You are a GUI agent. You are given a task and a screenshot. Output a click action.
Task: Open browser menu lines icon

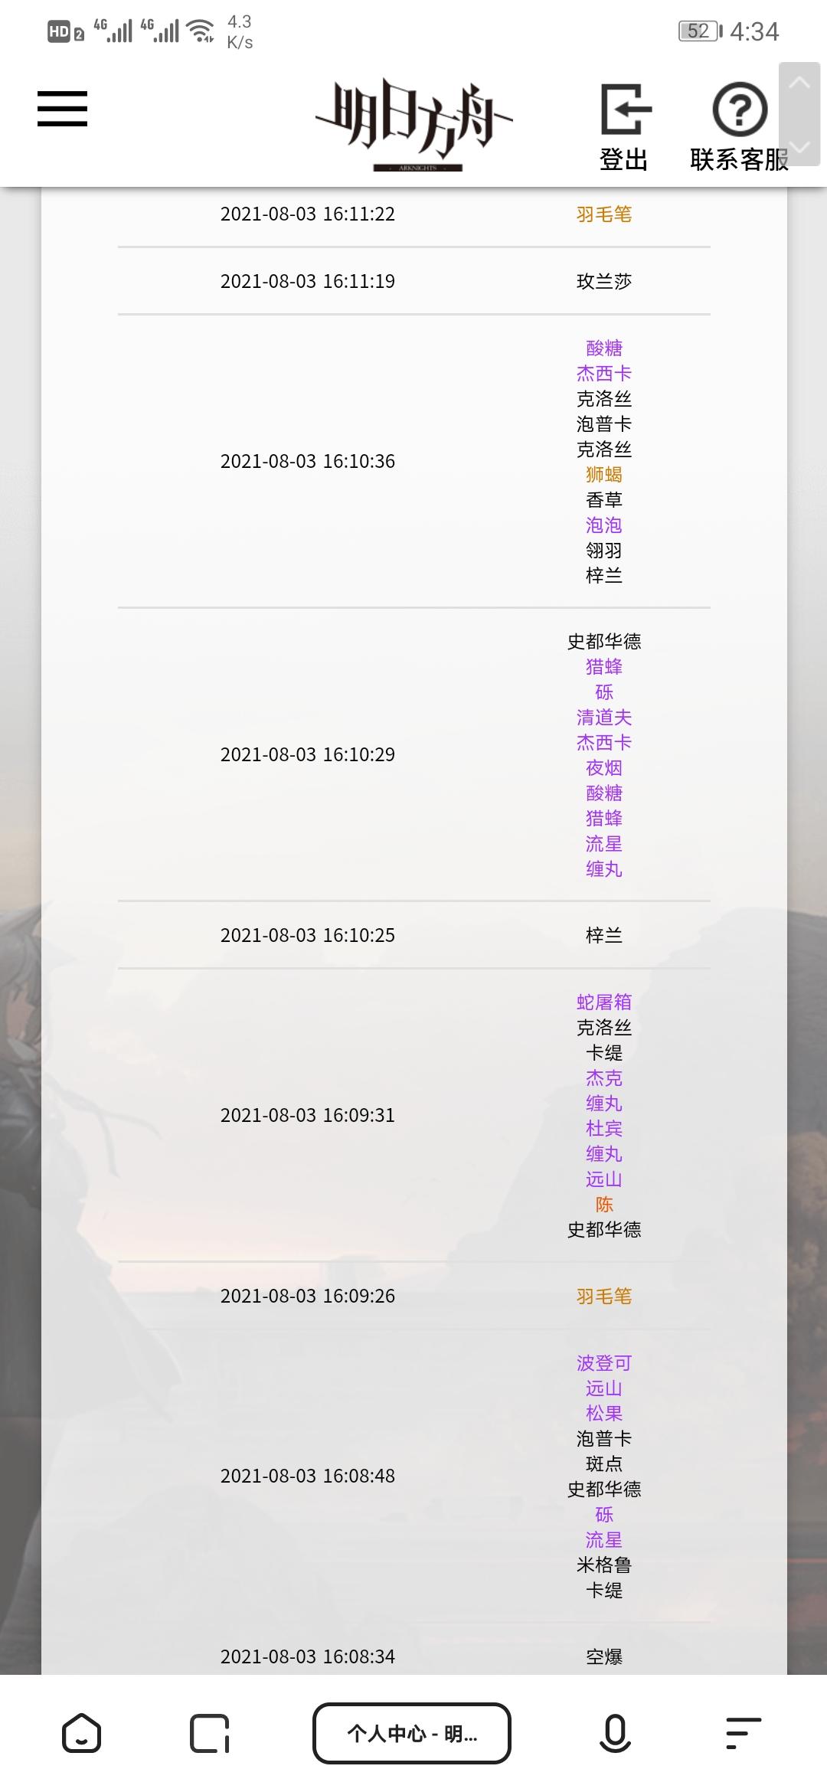pyautogui.click(x=743, y=1732)
